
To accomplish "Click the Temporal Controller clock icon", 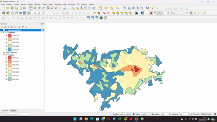I will [x=90, y=8].
